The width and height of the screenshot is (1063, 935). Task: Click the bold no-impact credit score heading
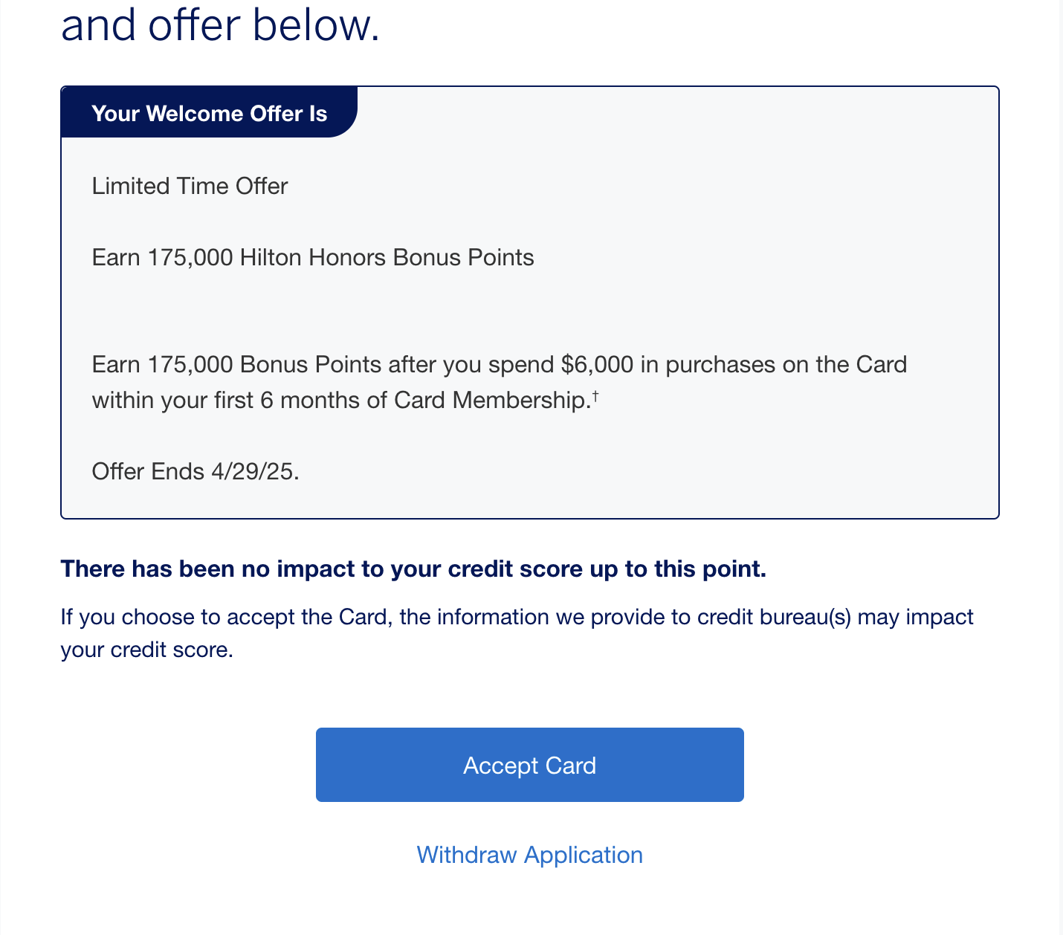coord(413,569)
